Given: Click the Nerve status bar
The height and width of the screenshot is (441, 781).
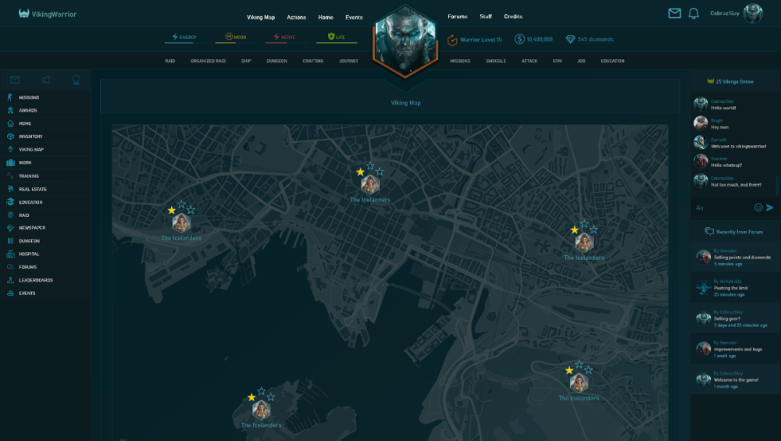Looking at the screenshot, I should click(x=284, y=37).
